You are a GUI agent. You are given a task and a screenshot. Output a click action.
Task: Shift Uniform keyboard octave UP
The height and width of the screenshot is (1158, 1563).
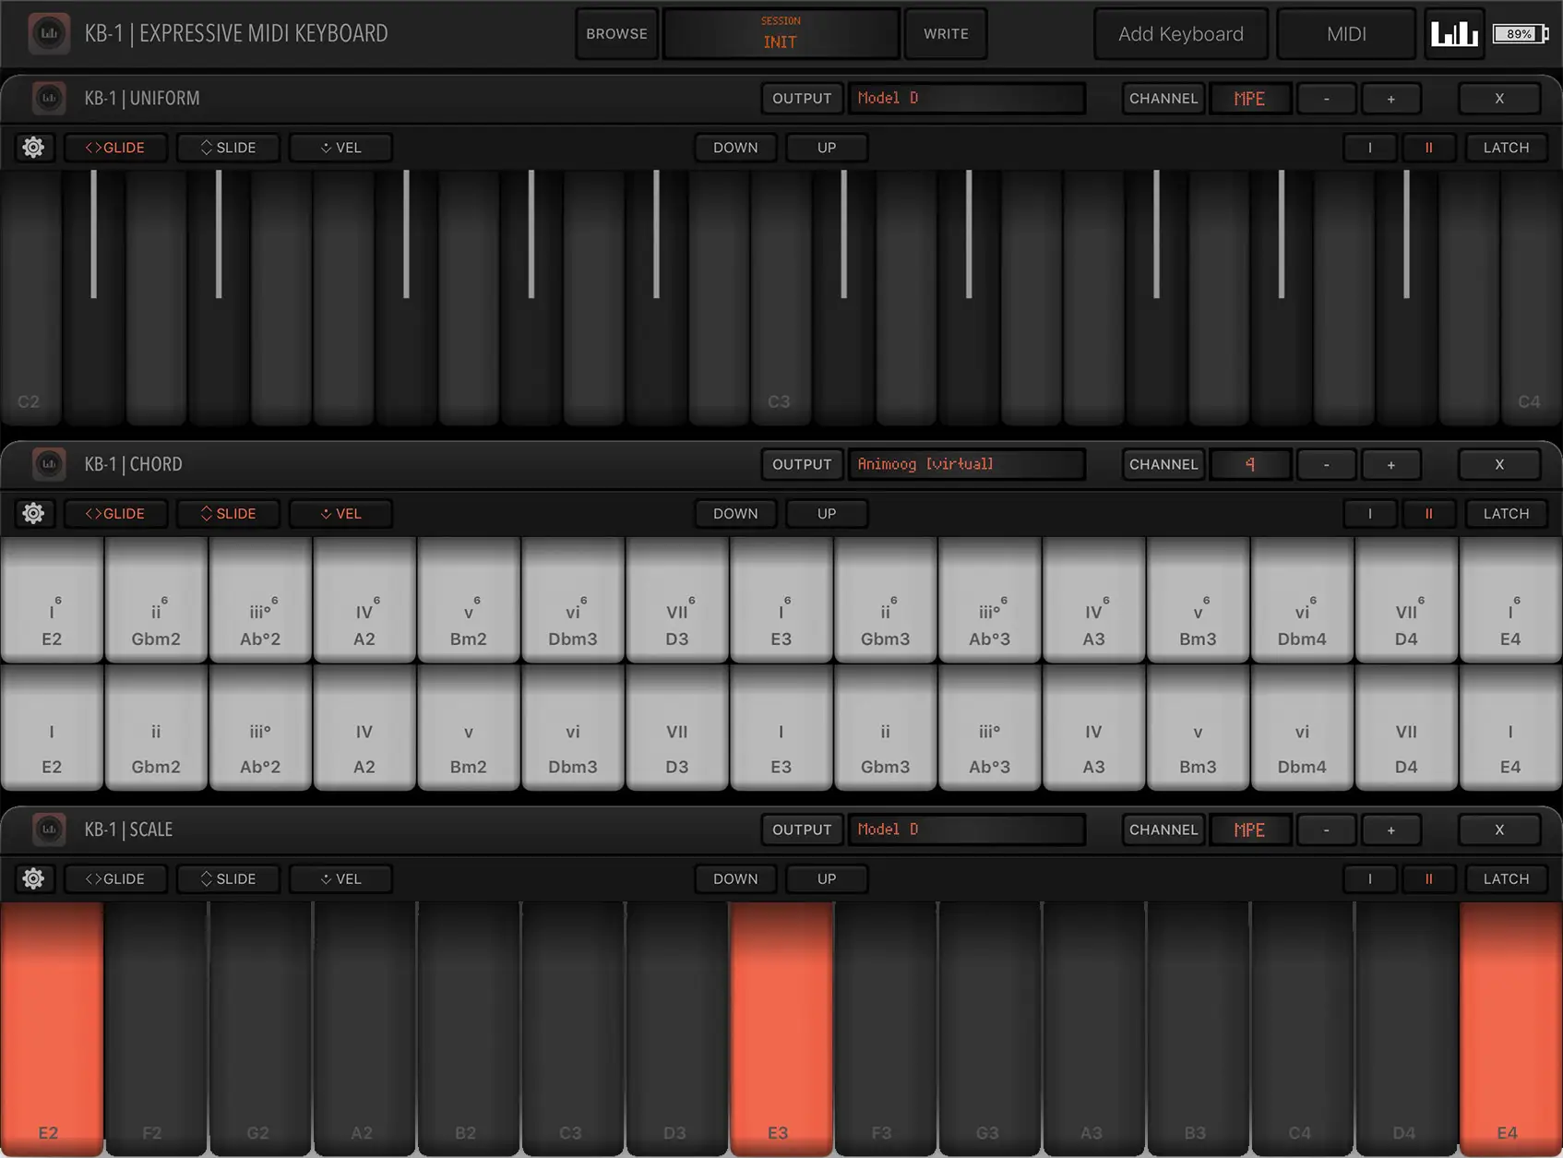(x=827, y=148)
